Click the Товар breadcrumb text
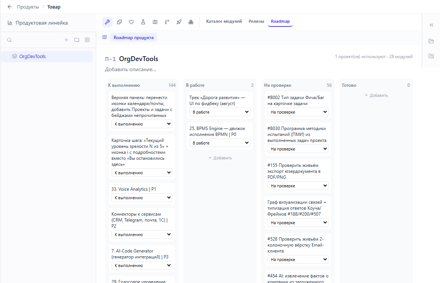440x283 pixels. coord(54,7)
